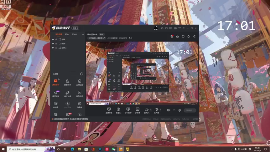
Task: Toggle visibility eye of 全屏 1 source
Action: [53, 39]
